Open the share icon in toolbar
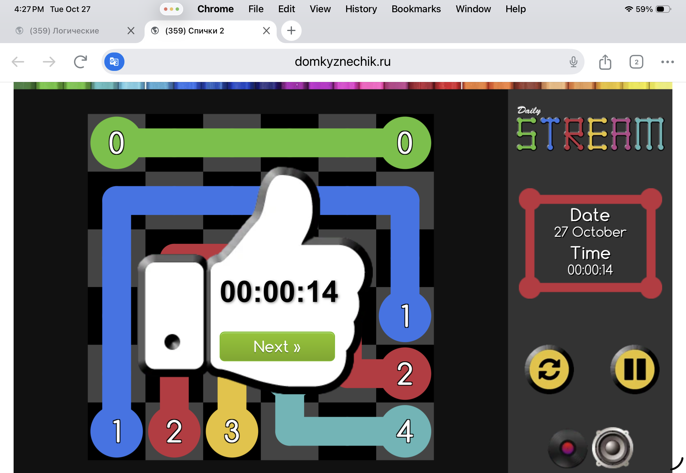The width and height of the screenshot is (686, 473). [x=605, y=62]
